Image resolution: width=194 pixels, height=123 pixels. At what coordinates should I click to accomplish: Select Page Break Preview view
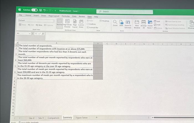[67, 23]
